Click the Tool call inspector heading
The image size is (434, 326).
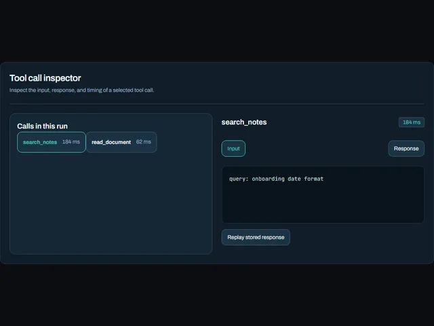tap(45, 78)
